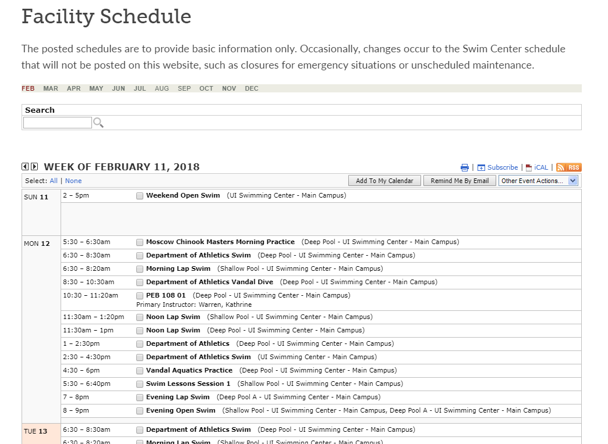Switch to the MAR month tab
This screenshot has height=444, width=608.
(x=51, y=88)
